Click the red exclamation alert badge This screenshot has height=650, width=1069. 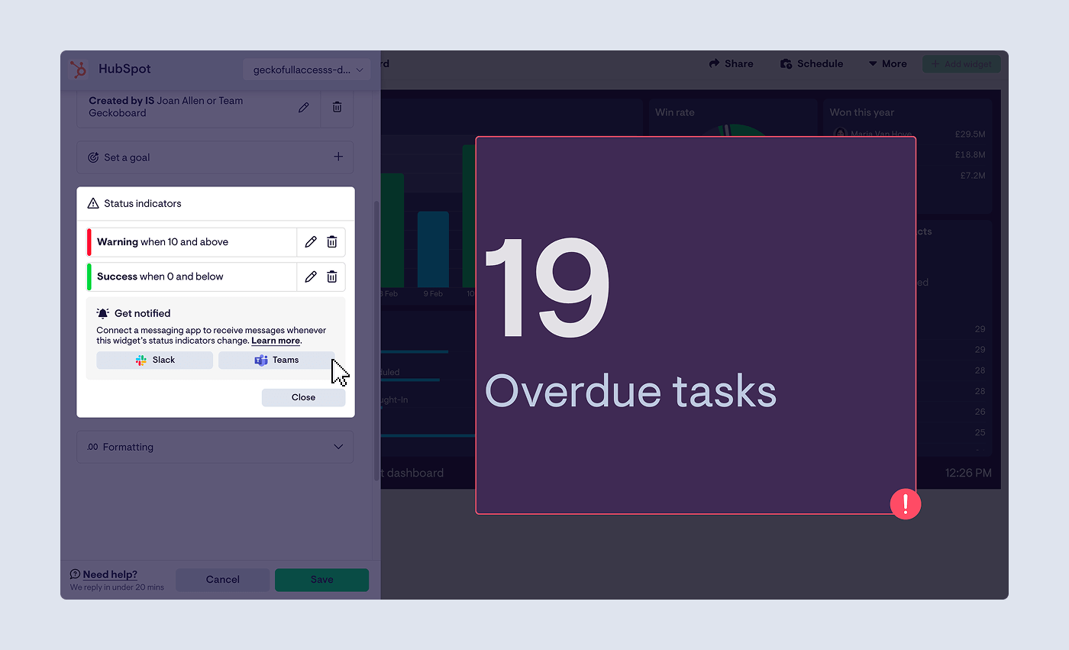click(x=905, y=504)
